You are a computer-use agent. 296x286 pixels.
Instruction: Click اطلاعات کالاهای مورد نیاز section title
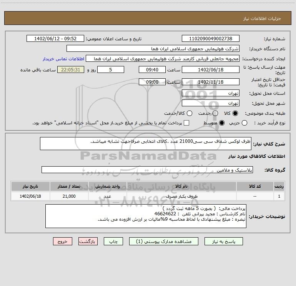tap(257, 156)
